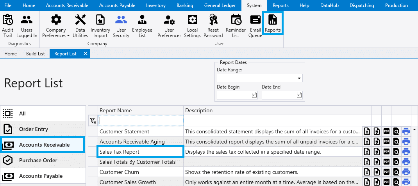
Task: Select the Order Entry category
Action: (x=43, y=129)
